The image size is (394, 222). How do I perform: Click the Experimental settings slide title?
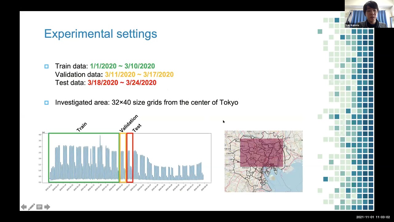(101, 34)
